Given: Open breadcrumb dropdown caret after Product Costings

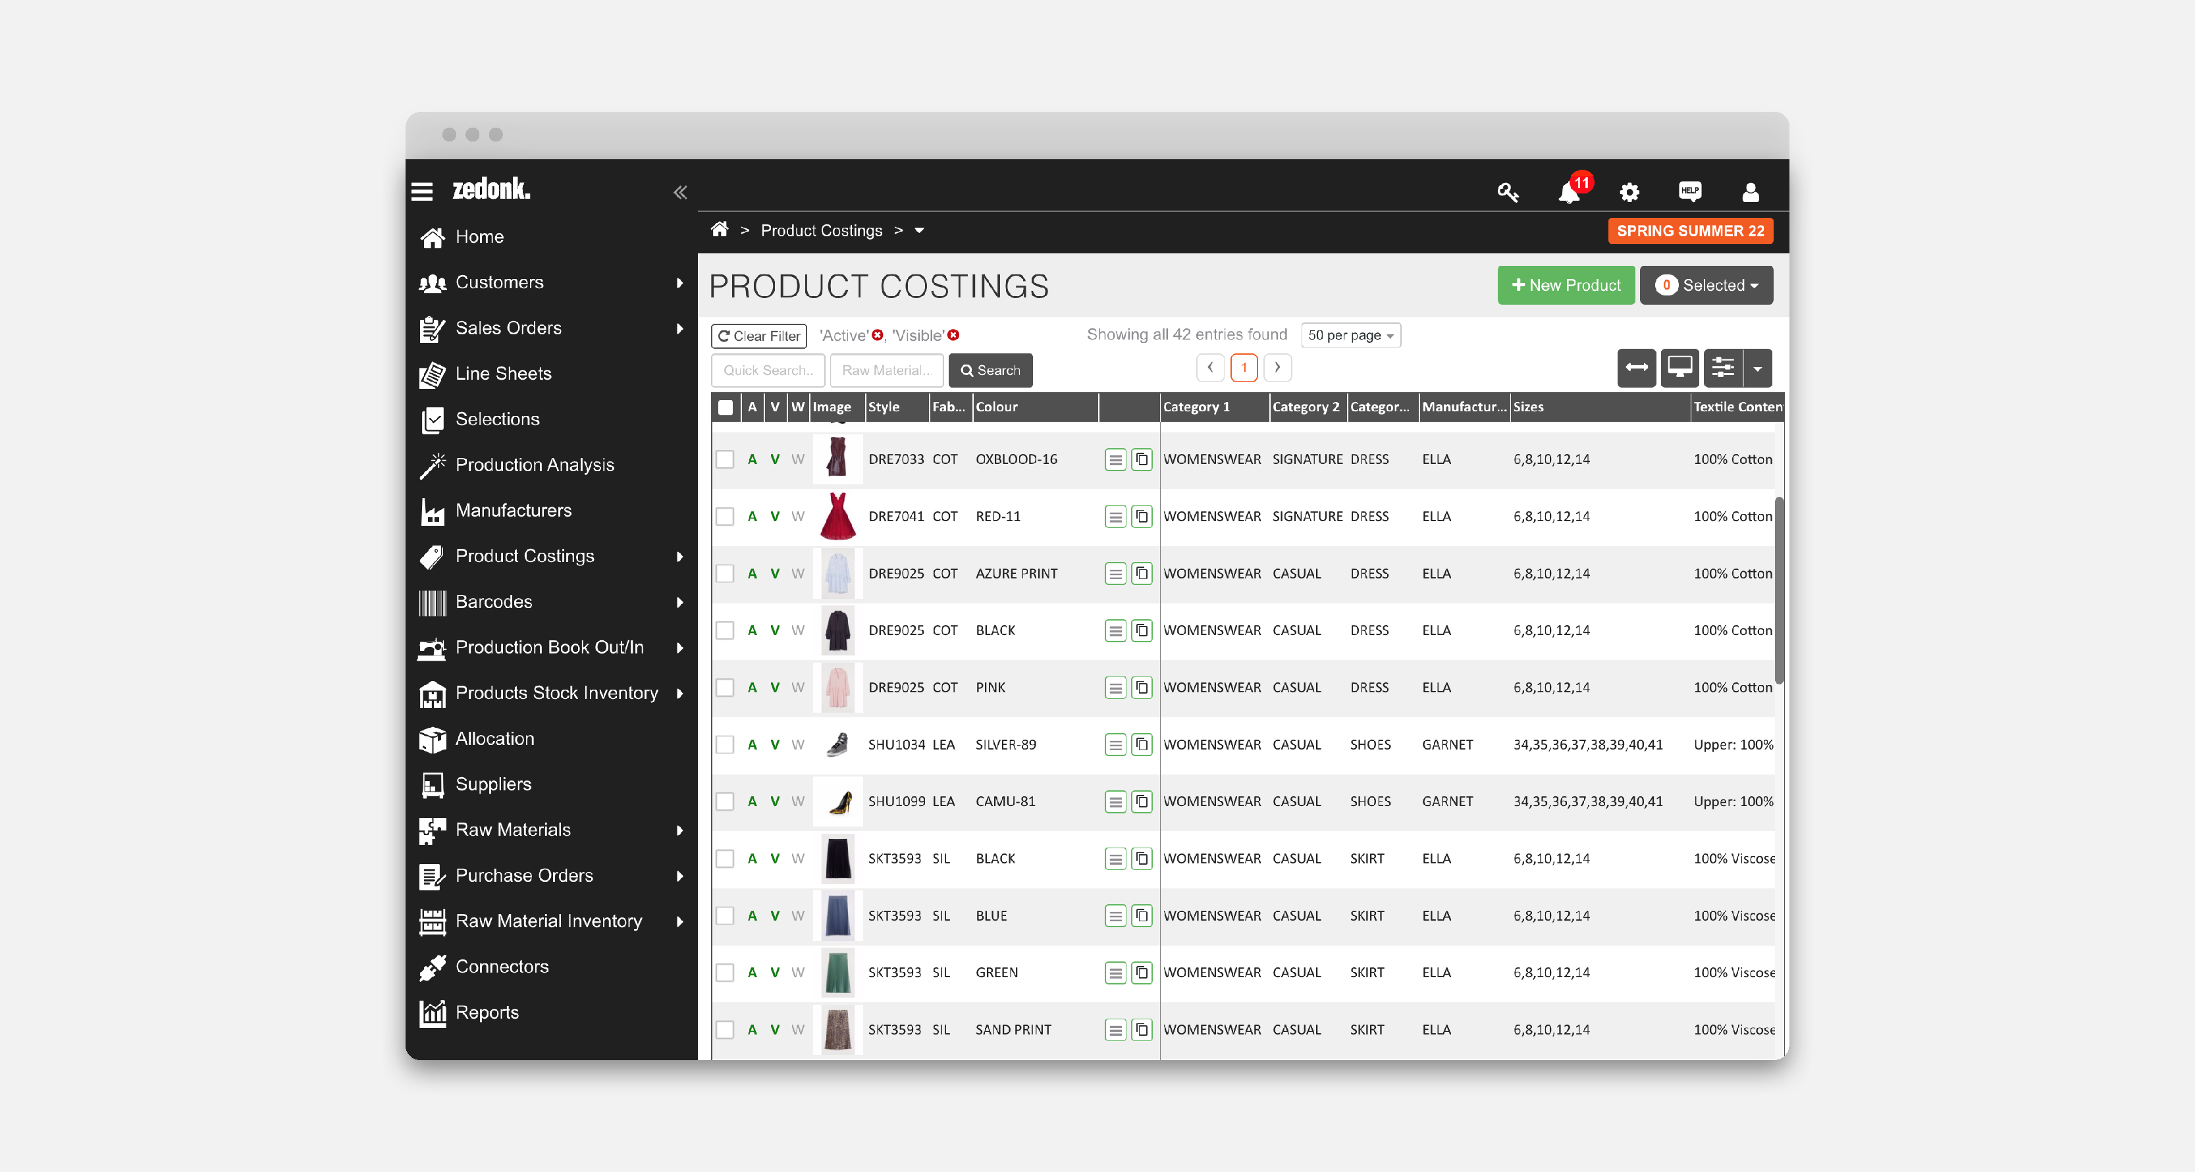Looking at the screenshot, I should (x=920, y=231).
